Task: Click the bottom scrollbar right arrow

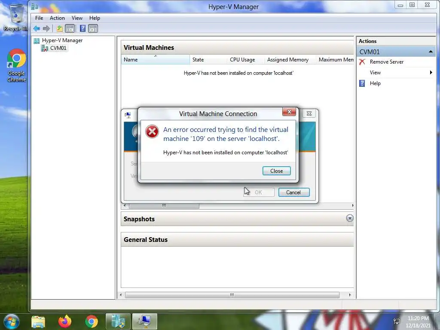Action: point(350,295)
